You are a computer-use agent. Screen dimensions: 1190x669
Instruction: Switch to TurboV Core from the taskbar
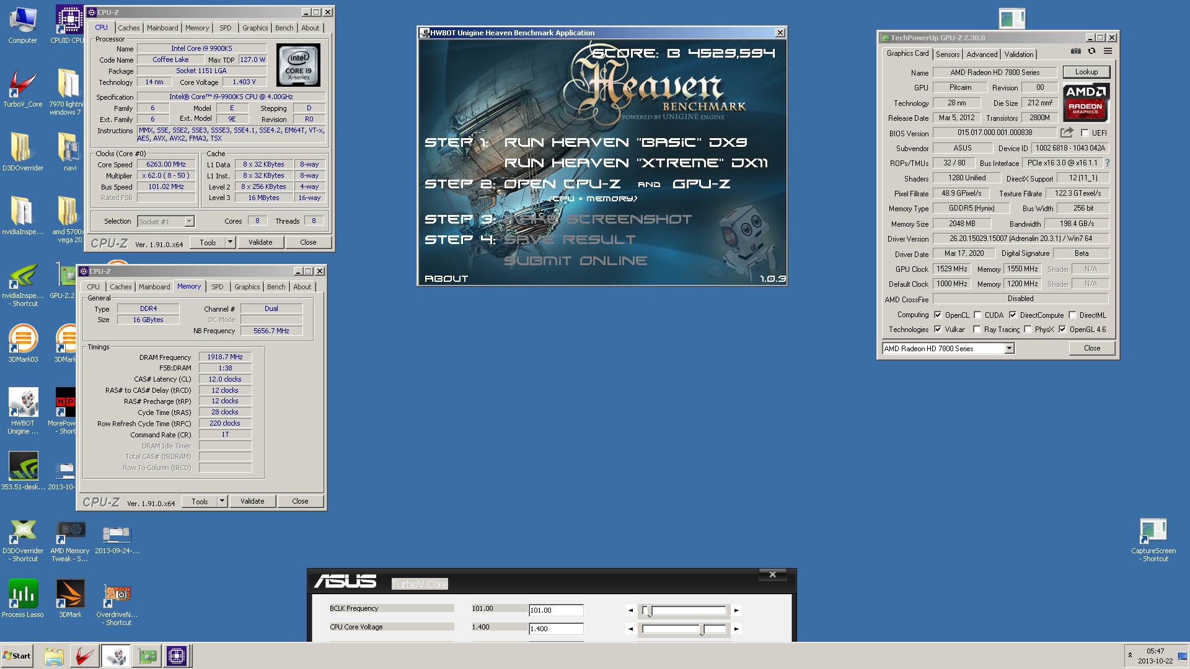pyautogui.click(x=84, y=656)
